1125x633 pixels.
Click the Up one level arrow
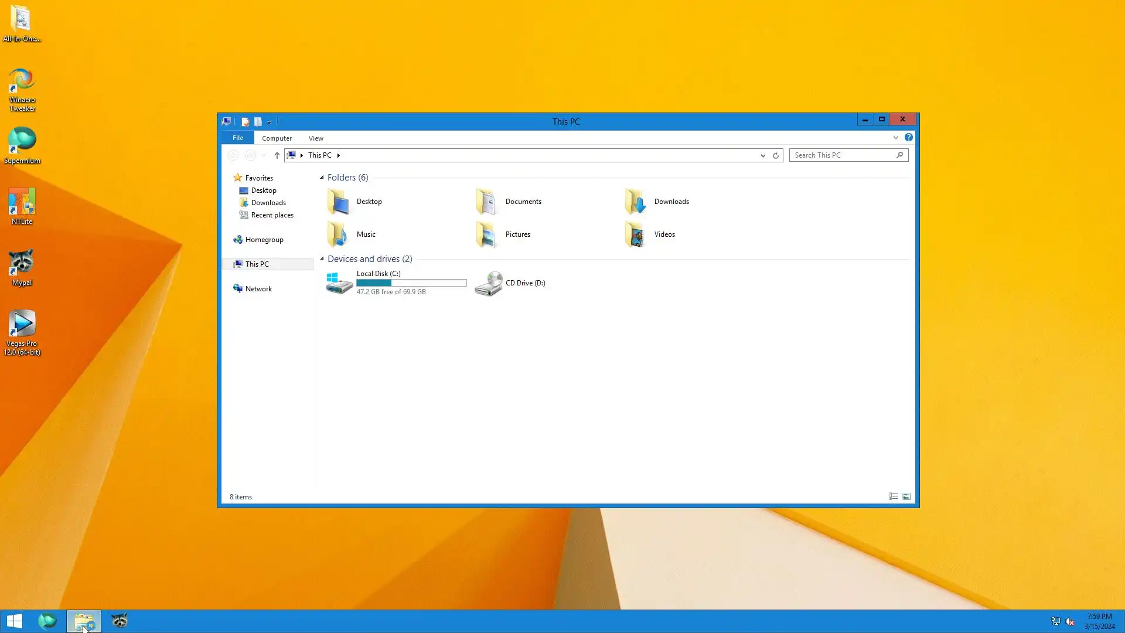(277, 155)
